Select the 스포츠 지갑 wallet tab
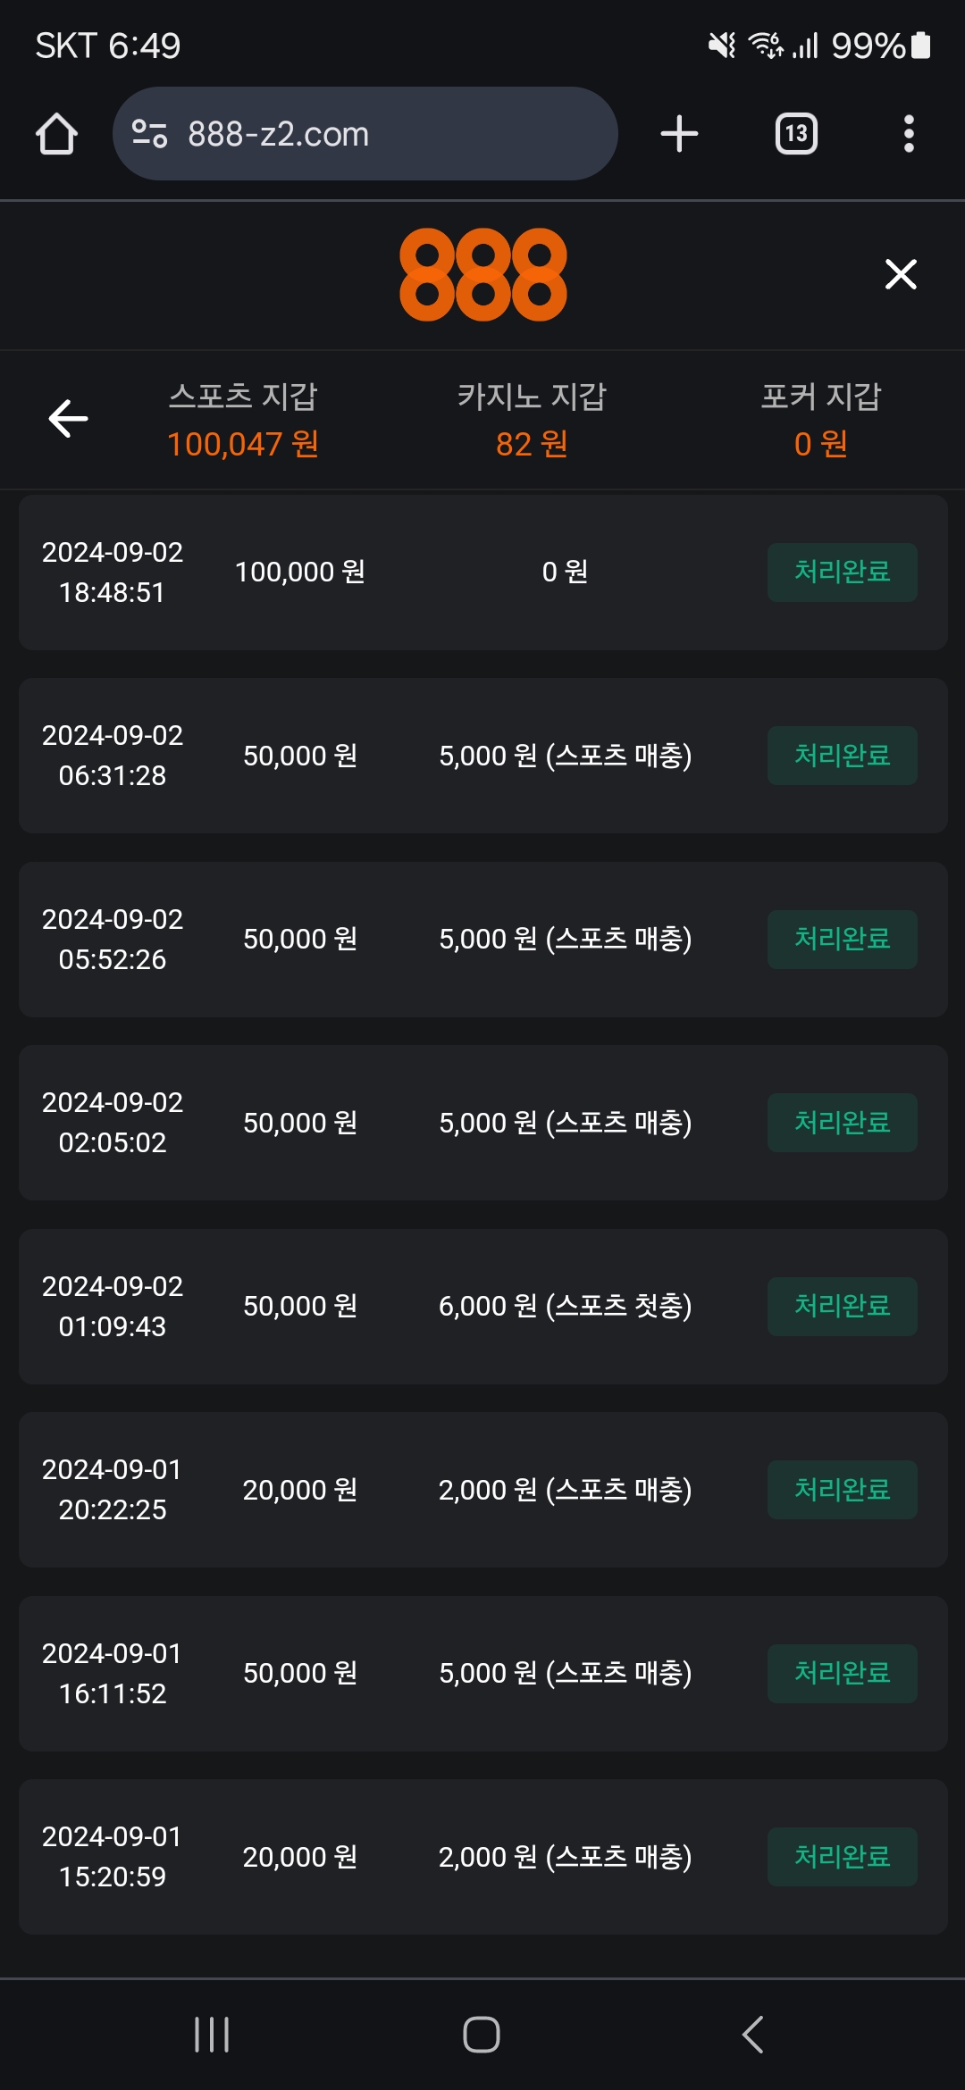 243,420
